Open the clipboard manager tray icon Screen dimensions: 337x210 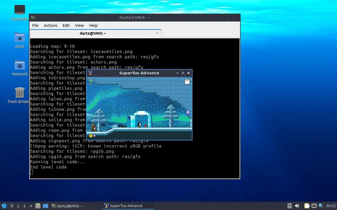(307, 206)
